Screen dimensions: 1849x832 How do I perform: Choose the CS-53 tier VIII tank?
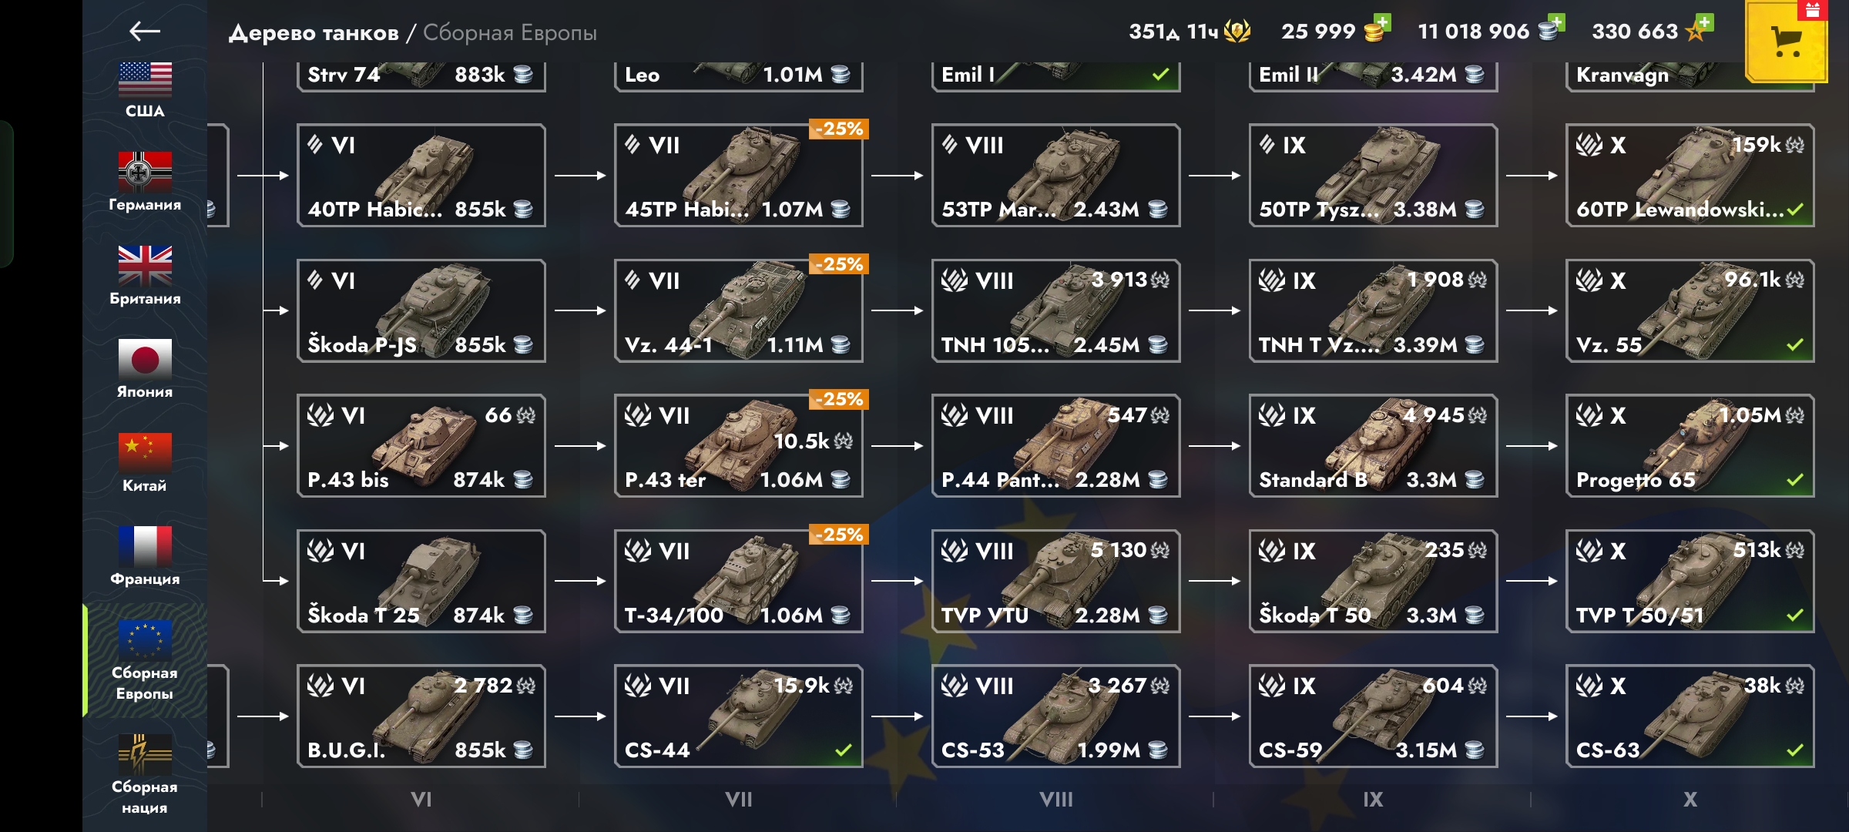[1055, 716]
